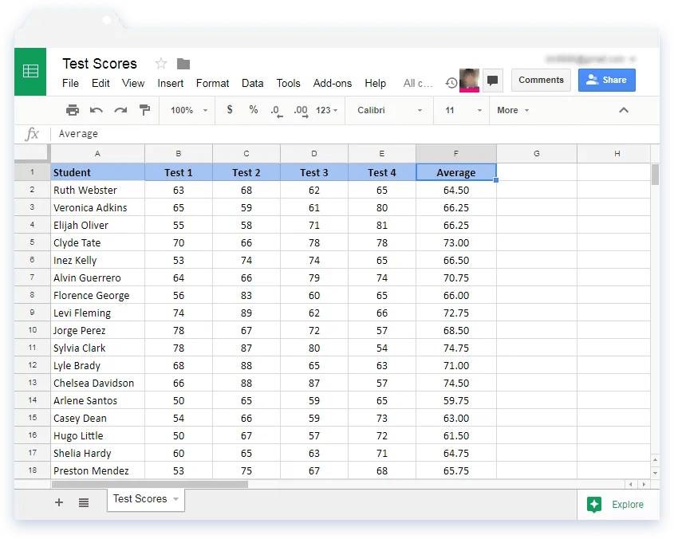Viewport: 674px width, 539px height.
Task: Collapse the toolbar with the chevron
Action: 624,110
